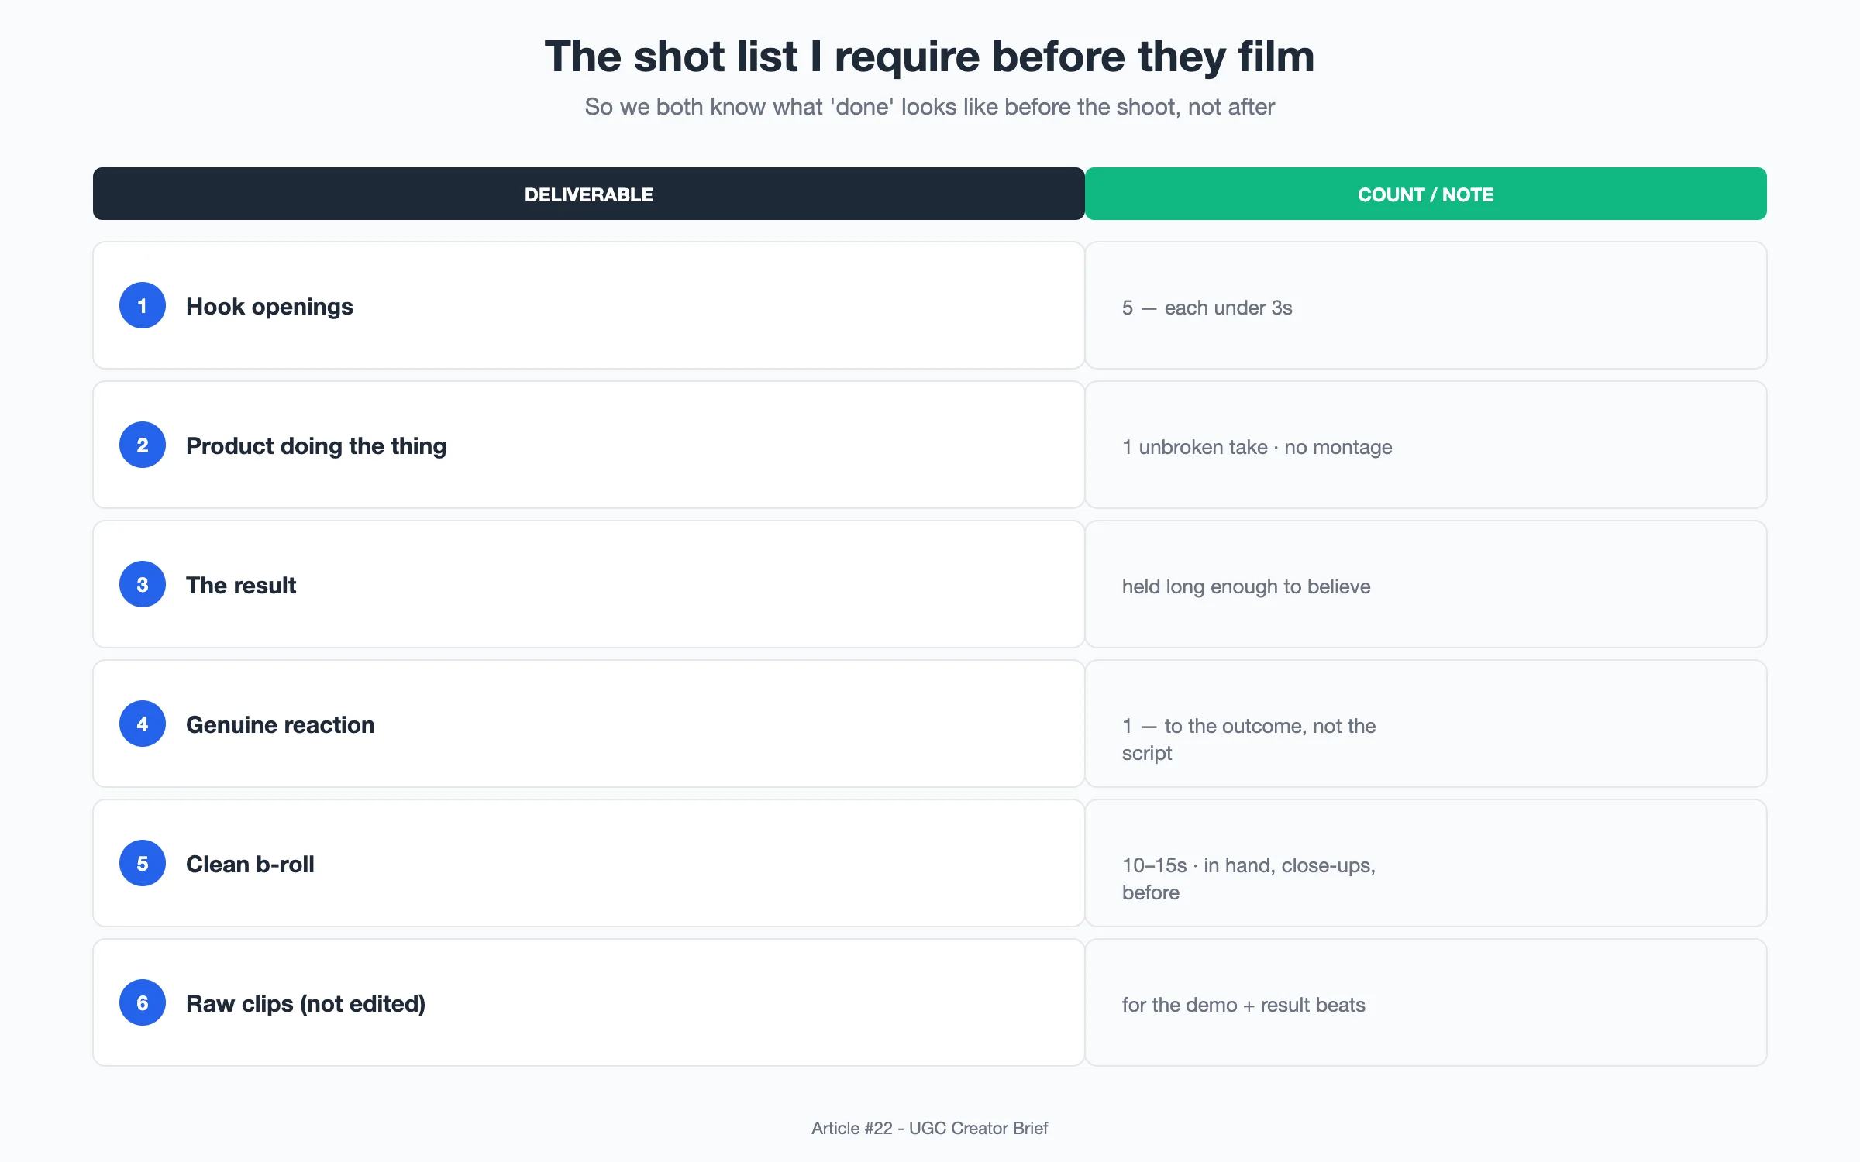Select the COUNT / NOTE column header
Screen dimensions: 1860x1162
pos(1426,194)
